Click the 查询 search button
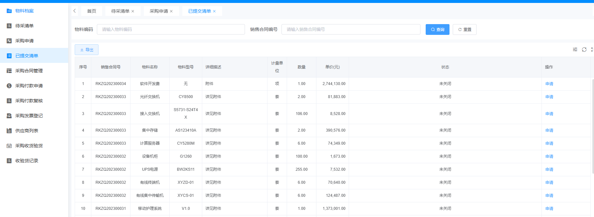Viewport: 594px width, 217px height. click(437, 29)
